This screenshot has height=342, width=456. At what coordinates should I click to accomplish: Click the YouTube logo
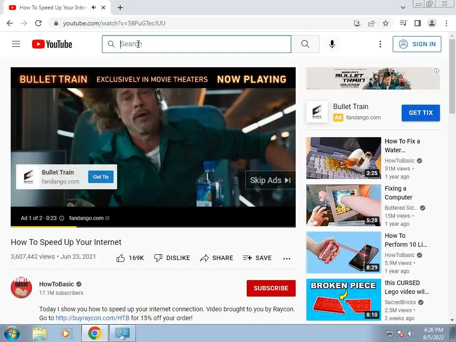click(x=52, y=44)
